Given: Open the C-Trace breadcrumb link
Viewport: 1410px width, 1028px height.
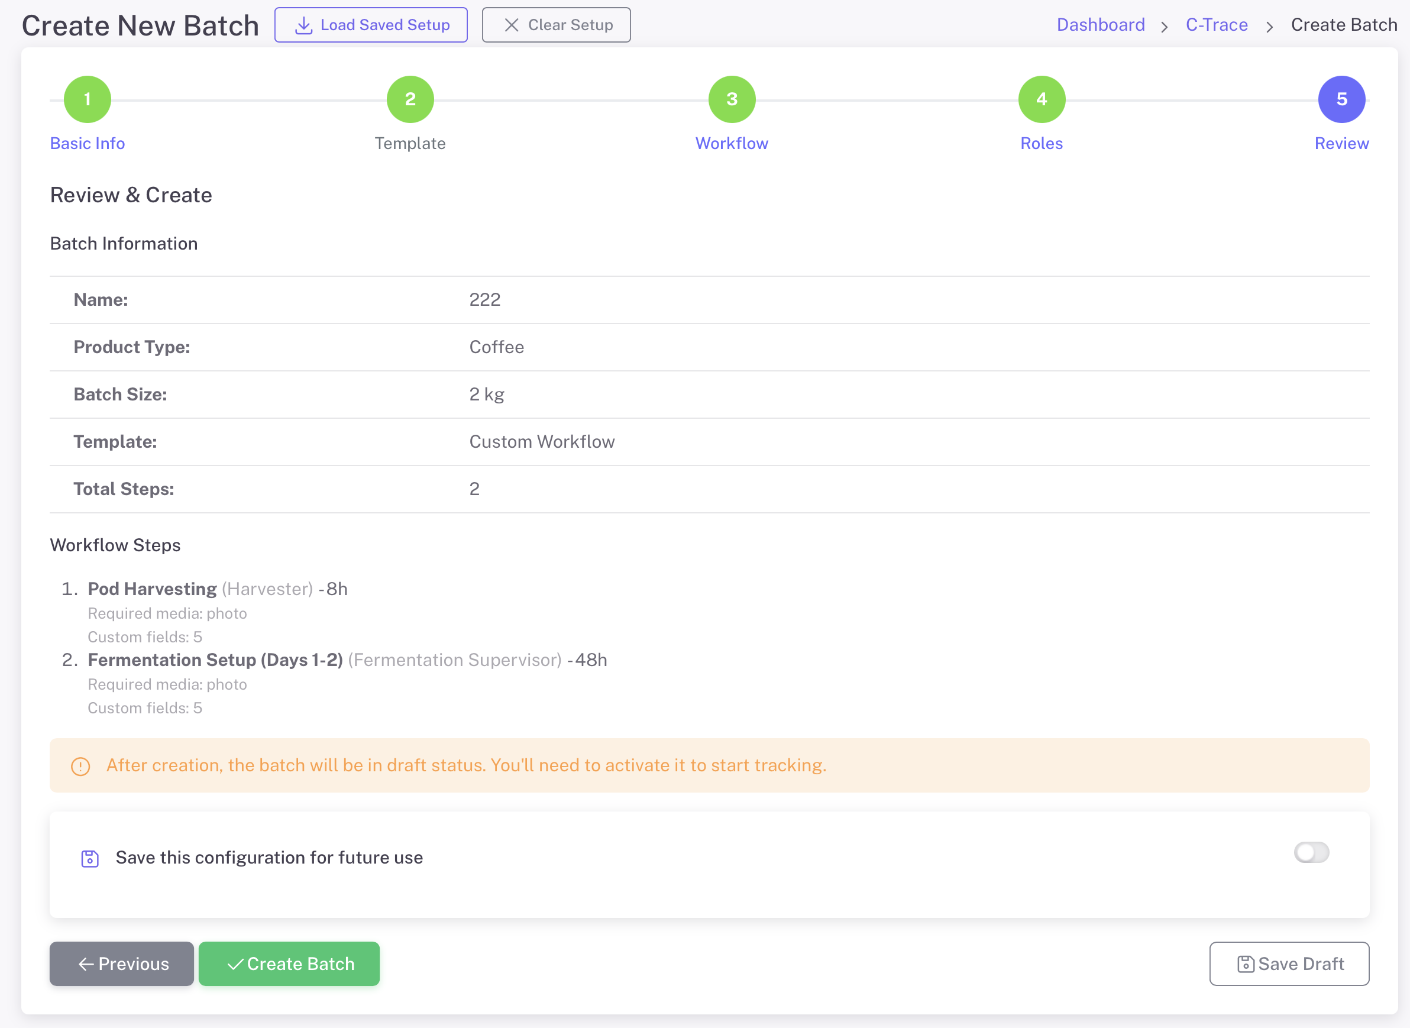Looking at the screenshot, I should click(1216, 25).
